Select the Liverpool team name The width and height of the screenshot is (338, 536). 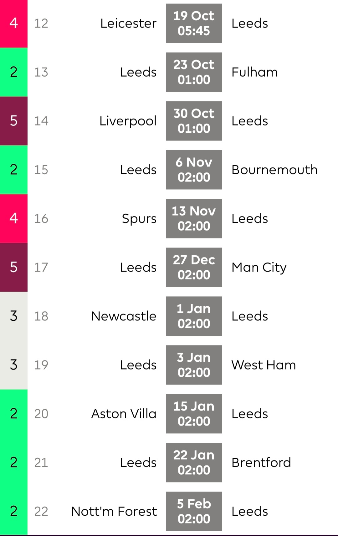(128, 121)
